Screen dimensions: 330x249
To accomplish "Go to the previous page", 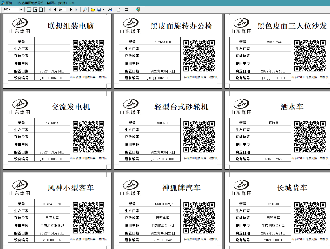I will (x=55, y=10).
